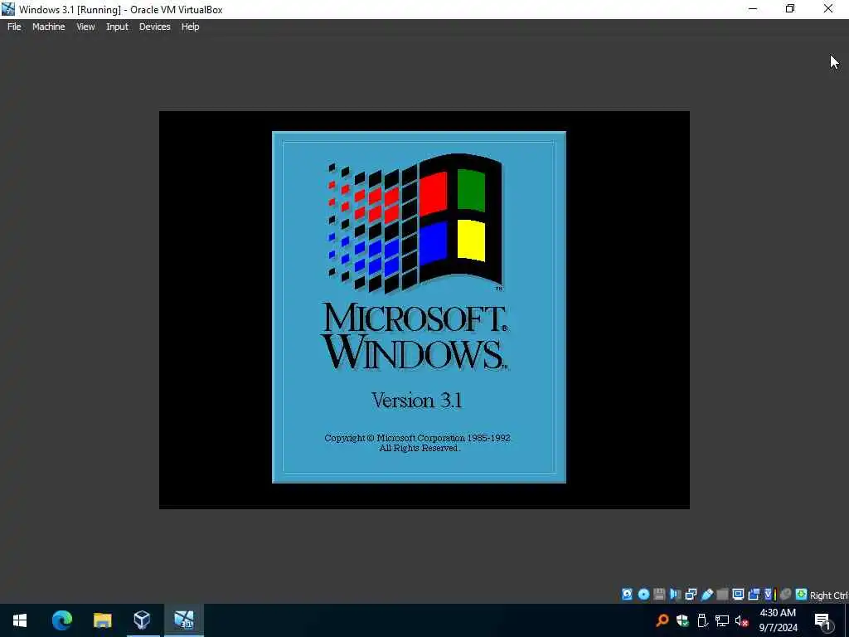Open the clock showing 4:30 AM
Viewport: 849px width, 637px height.
[778, 620]
